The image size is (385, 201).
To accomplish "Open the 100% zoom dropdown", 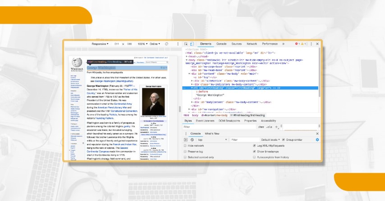I will click(142, 44).
